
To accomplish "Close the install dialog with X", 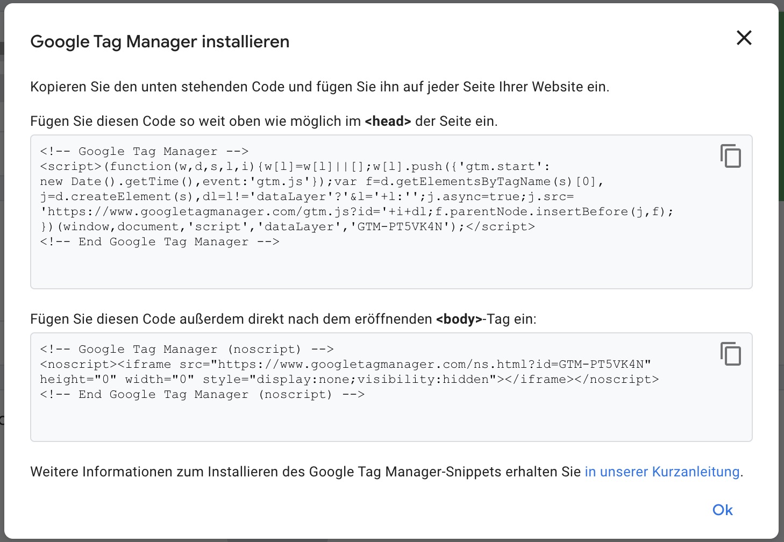I will click(x=744, y=38).
